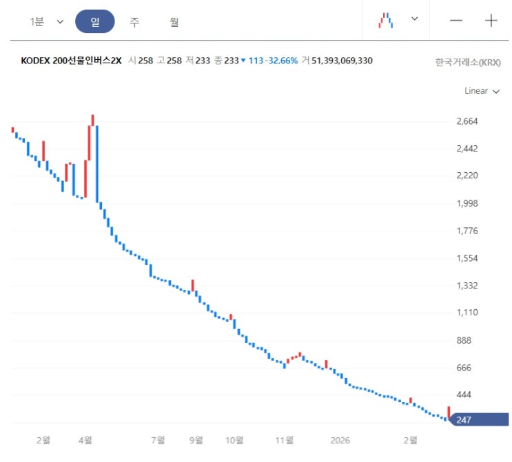Image resolution: width=512 pixels, height=462 pixels.
Task: Click the 1,110 price axis label
Action: click(x=467, y=313)
